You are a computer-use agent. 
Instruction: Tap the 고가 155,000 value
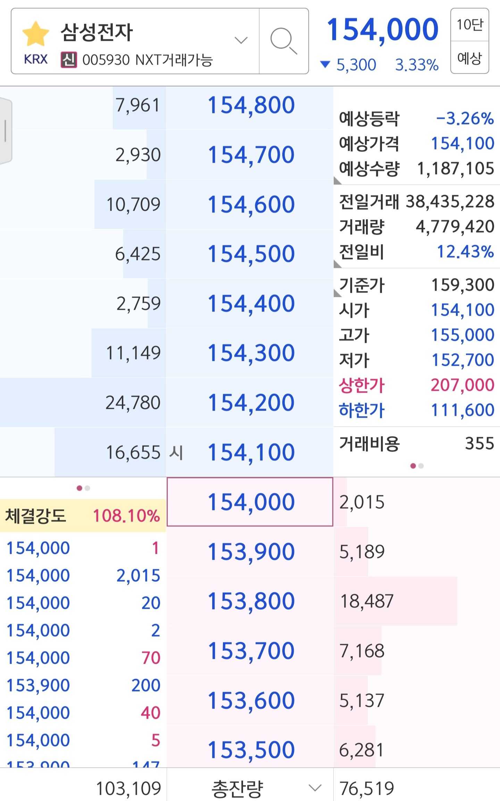462,335
